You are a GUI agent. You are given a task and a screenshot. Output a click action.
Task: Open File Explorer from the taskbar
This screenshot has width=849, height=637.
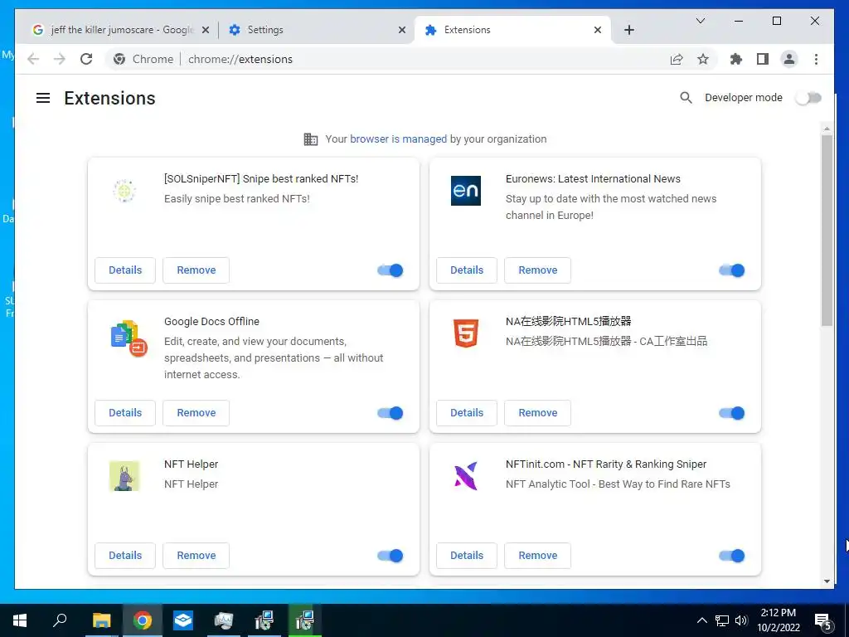coord(101,620)
